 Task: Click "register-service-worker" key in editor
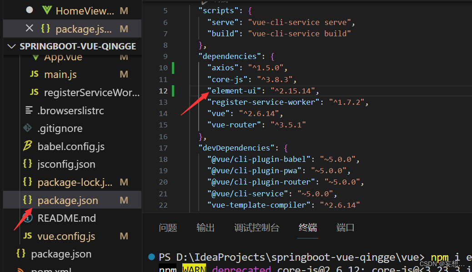click(263, 102)
